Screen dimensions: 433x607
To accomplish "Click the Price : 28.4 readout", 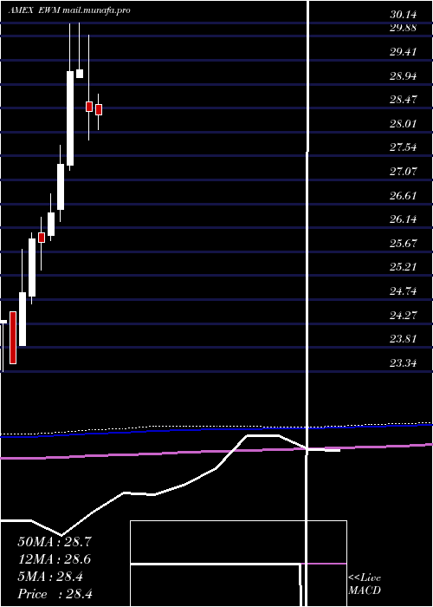I will (x=55, y=594).
